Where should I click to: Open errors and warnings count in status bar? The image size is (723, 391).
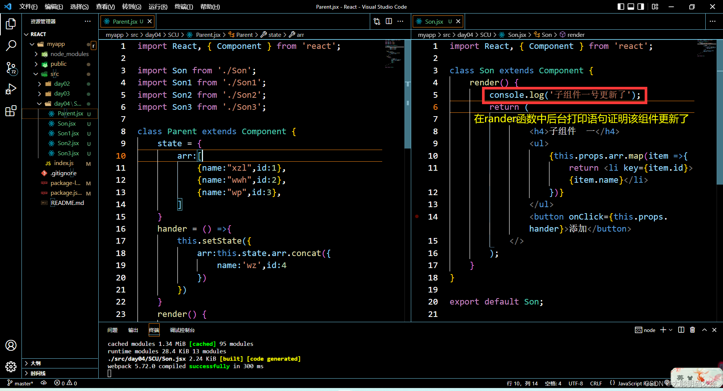click(x=66, y=383)
